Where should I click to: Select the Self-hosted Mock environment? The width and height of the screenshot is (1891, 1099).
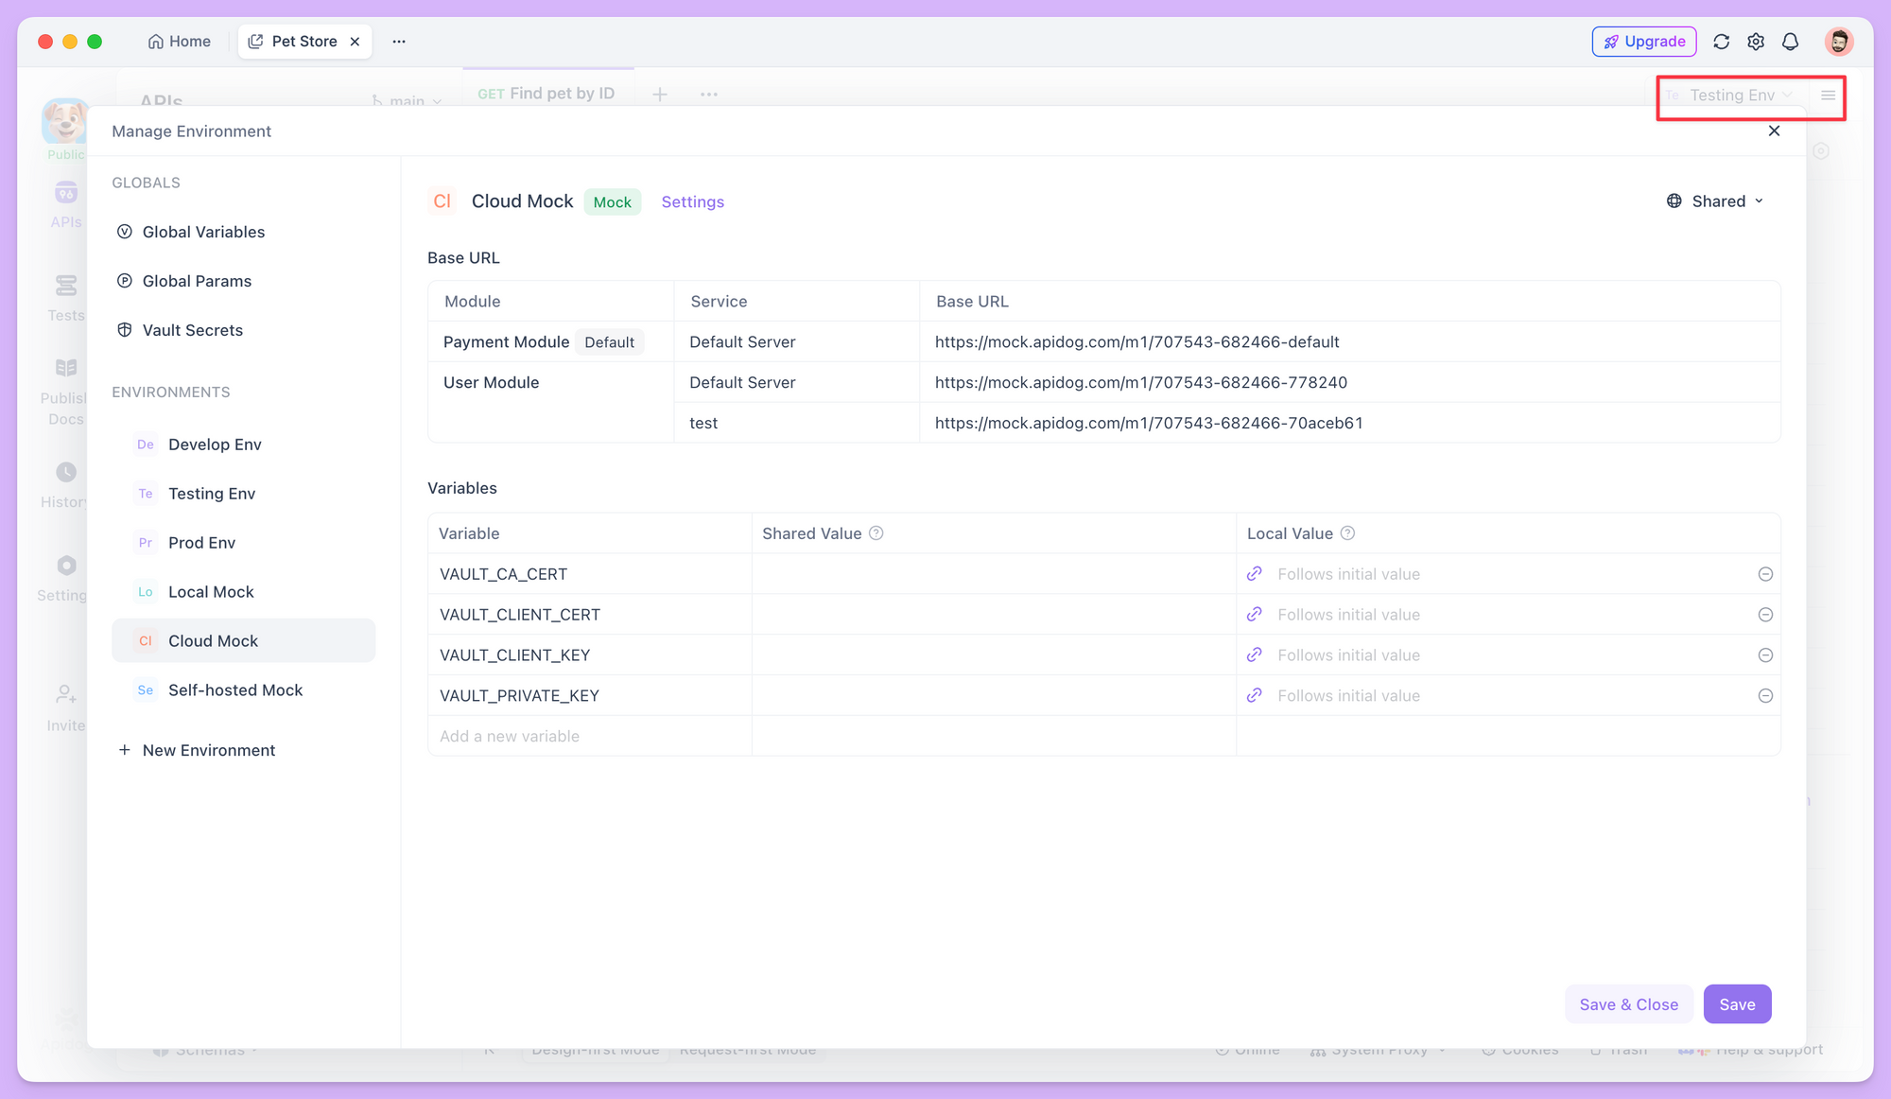(x=244, y=690)
